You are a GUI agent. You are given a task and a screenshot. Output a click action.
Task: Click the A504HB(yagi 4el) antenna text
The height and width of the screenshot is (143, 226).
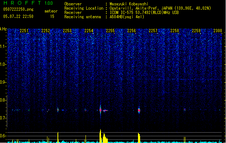click(x=127, y=17)
